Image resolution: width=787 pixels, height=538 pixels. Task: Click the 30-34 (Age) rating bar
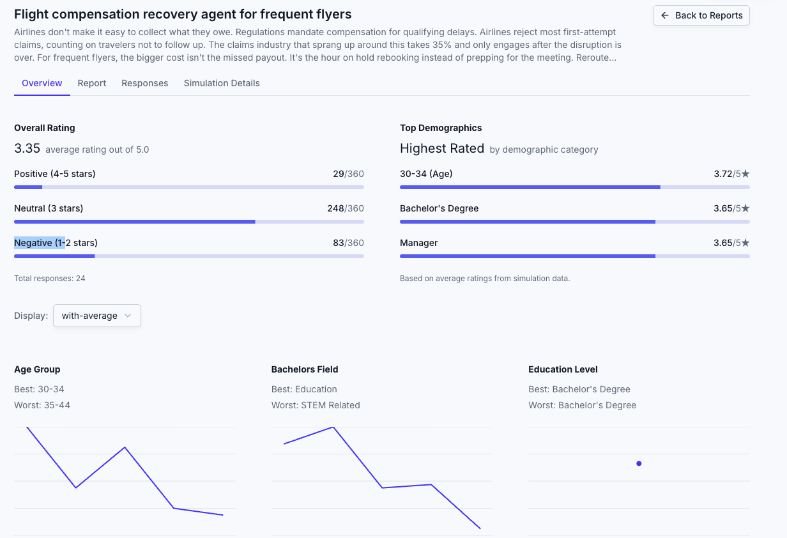(574, 187)
